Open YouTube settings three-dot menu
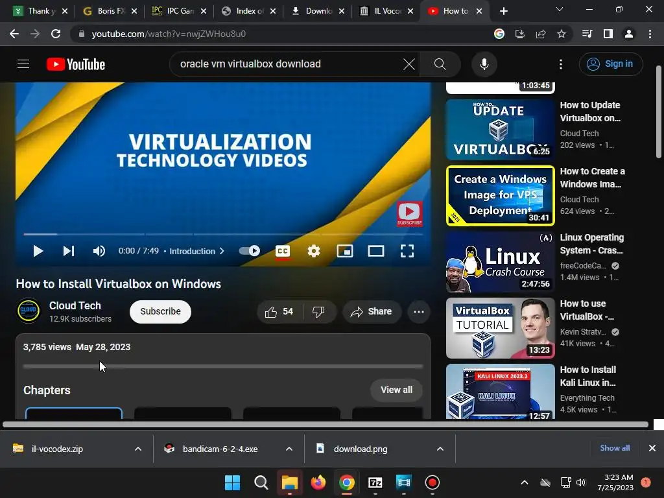The width and height of the screenshot is (664, 498). 561,64
